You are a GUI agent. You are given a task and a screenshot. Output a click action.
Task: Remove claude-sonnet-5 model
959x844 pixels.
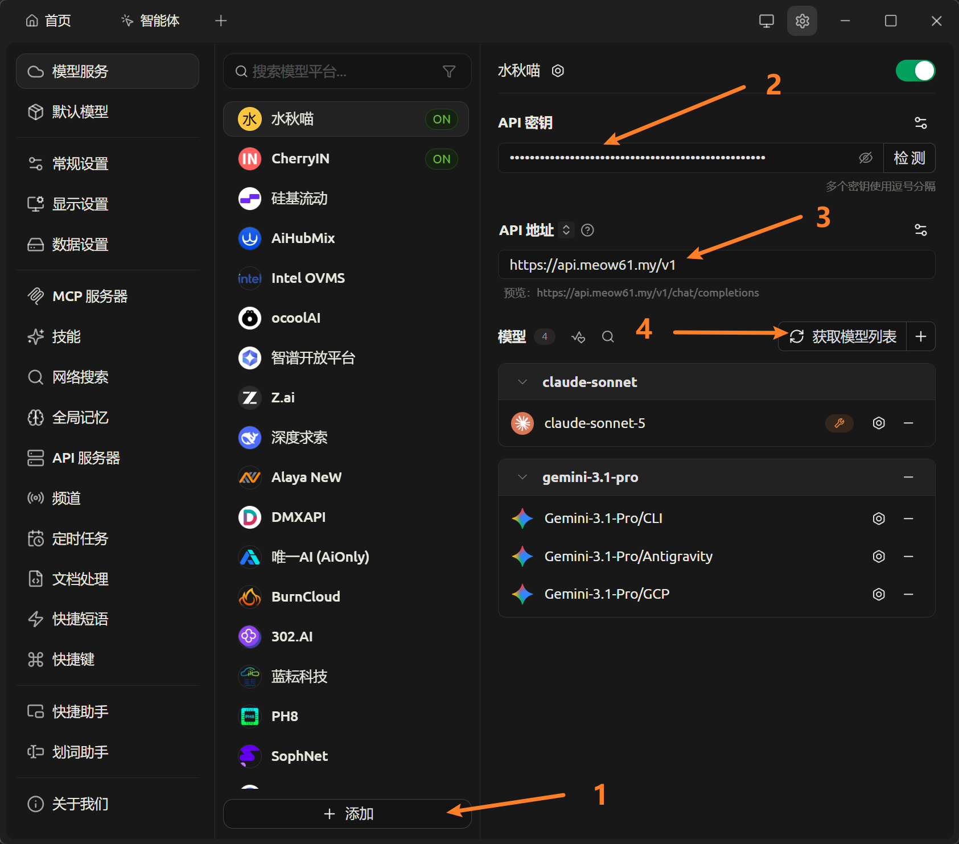point(908,423)
